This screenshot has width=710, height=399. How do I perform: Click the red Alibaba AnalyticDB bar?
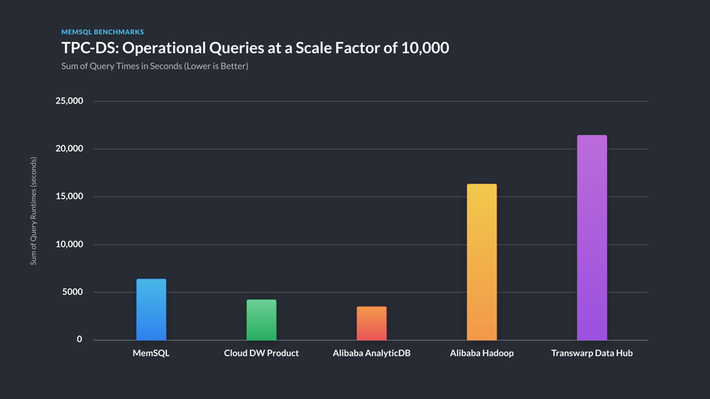371,323
